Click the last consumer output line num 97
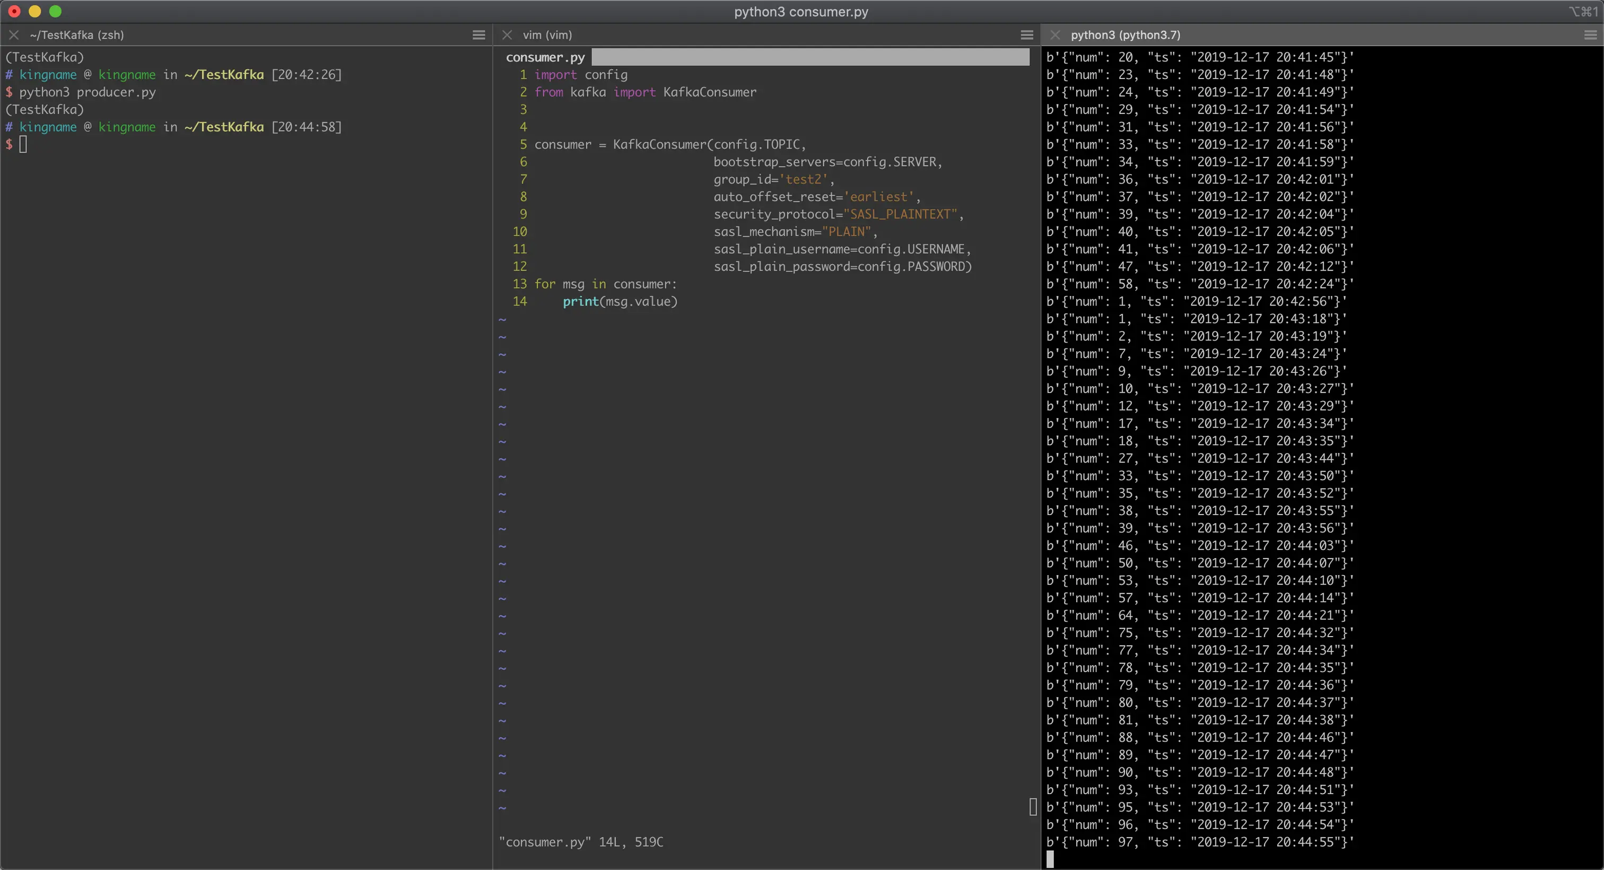The height and width of the screenshot is (870, 1604). pos(1199,842)
